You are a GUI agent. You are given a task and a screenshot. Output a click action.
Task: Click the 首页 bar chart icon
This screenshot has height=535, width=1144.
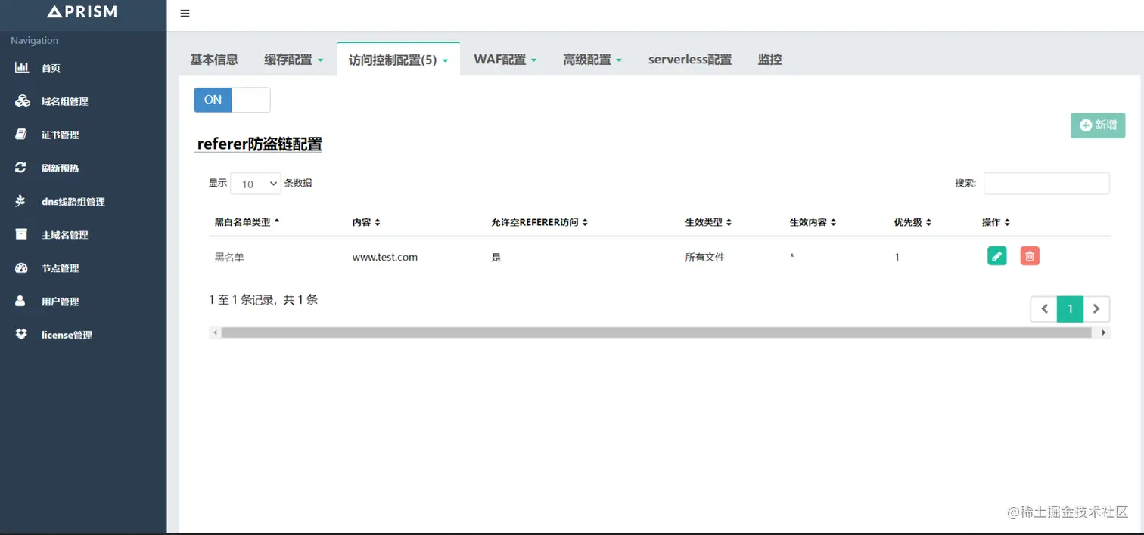point(22,68)
